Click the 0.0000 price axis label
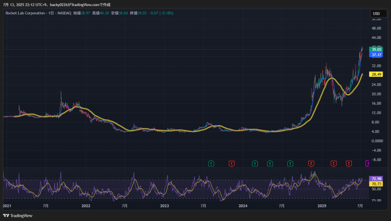Screen dimensions: 391x221 coord(377,141)
